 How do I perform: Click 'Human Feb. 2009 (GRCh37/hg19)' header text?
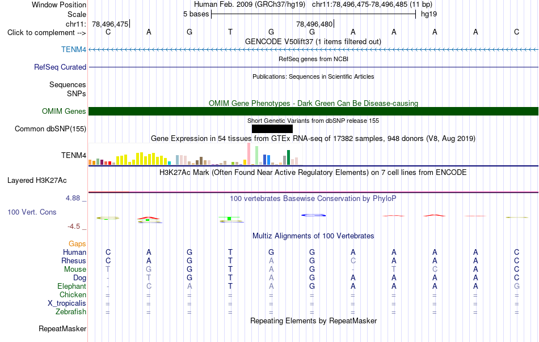[x=250, y=5]
